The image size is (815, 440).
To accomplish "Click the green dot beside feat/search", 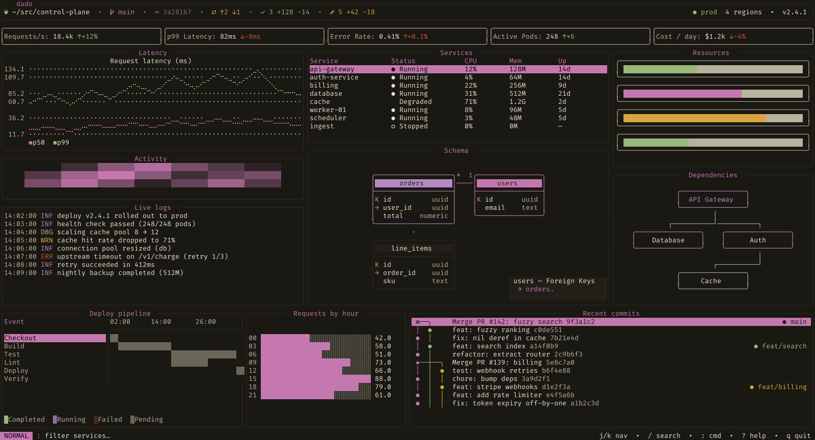I will (756, 346).
